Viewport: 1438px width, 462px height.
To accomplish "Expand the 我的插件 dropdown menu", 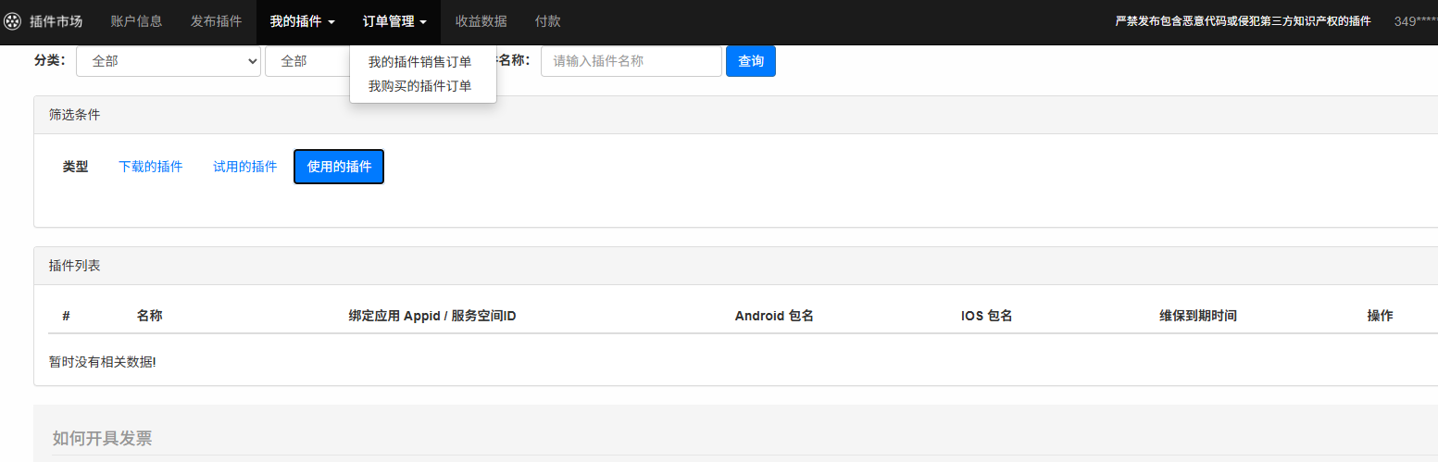I will [x=302, y=21].
